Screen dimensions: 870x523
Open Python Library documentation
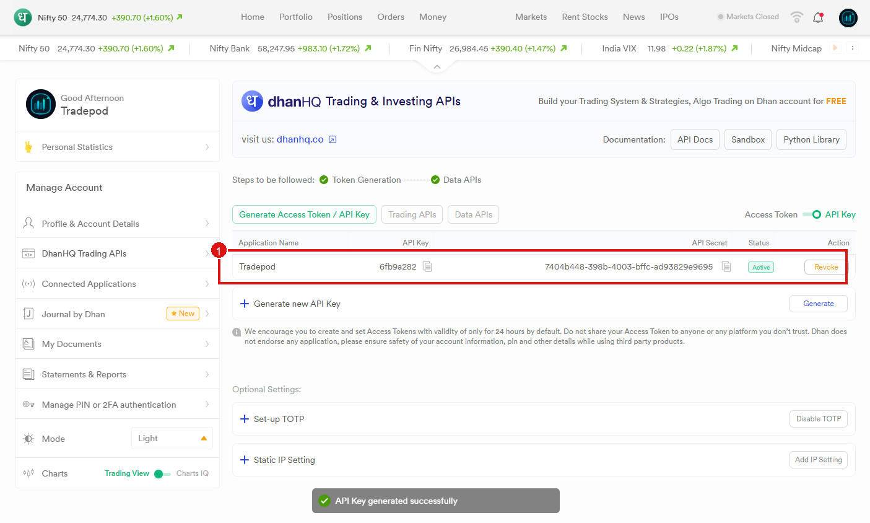coord(812,139)
